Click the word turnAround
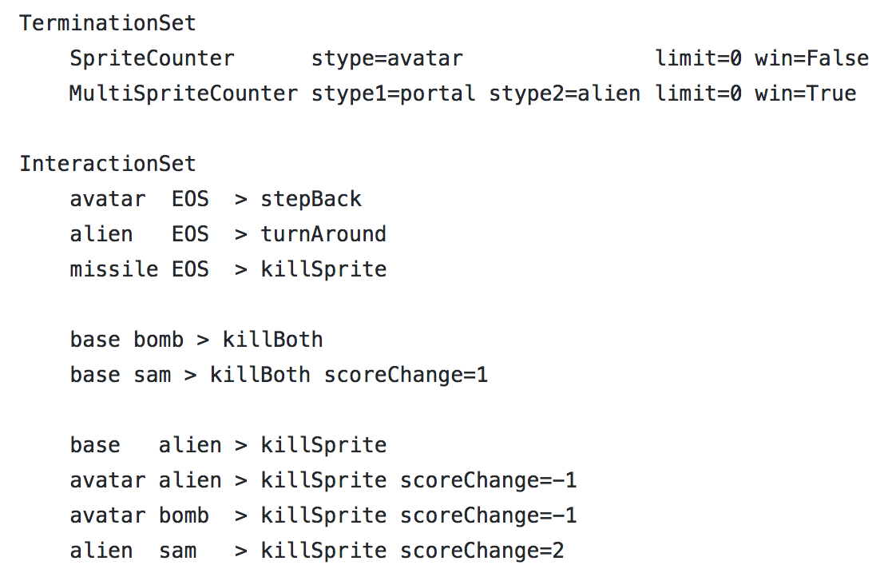This screenshot has height=569, width=888. point(323,234)
